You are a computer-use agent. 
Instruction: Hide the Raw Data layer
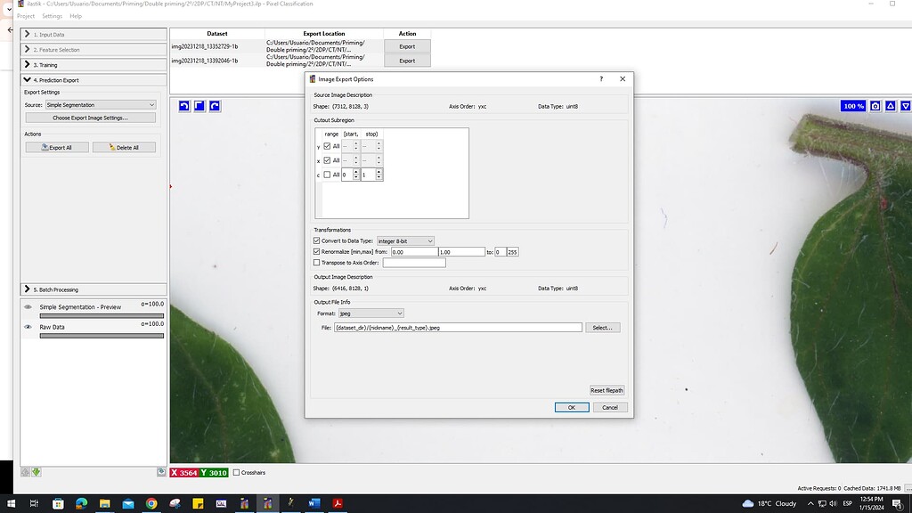click(x=28, y=327)
